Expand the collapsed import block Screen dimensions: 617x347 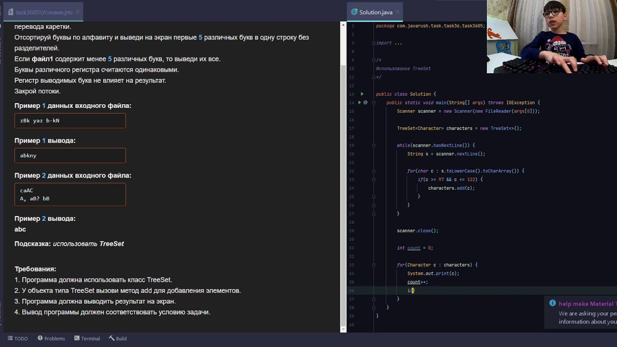[x=374, y=43]
